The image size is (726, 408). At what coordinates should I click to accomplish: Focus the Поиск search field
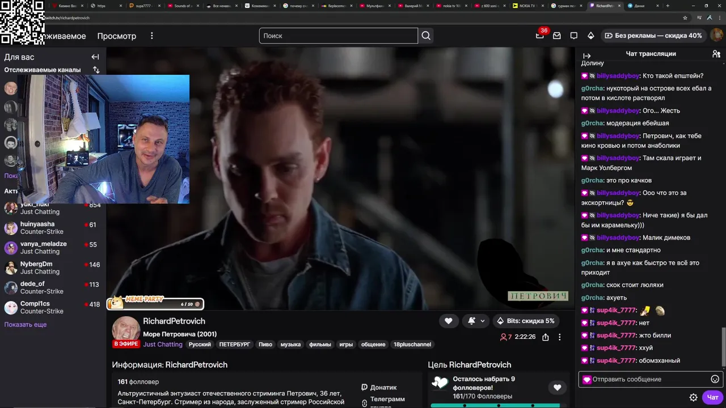click(339, 36)
